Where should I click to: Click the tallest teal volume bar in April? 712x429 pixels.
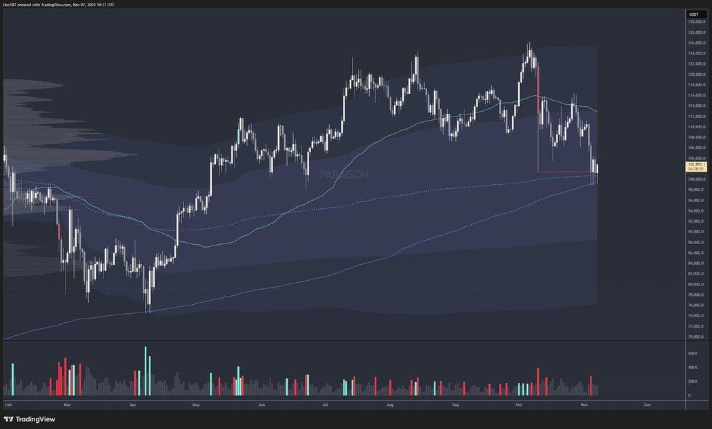click(146, 371)
